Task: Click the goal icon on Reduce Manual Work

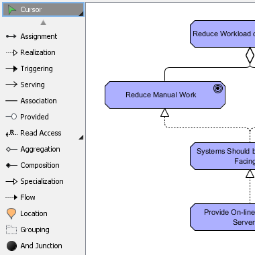Action: pos(218,89)
